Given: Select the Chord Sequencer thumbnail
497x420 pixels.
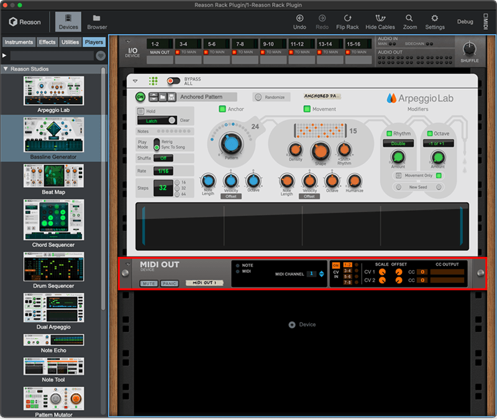Looking at the screenshot, I should (x=53, y=220).
